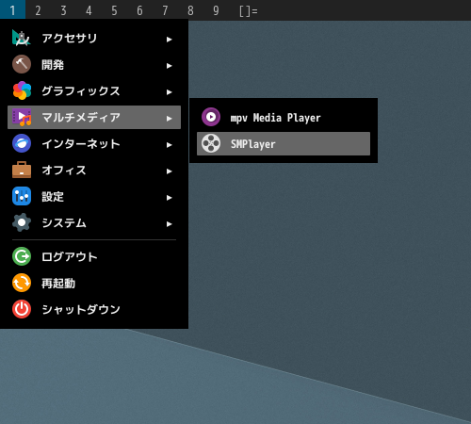Click the purple mpv Media Player icon
Viewport: 471px width, 424px height.
click(211, 117)
